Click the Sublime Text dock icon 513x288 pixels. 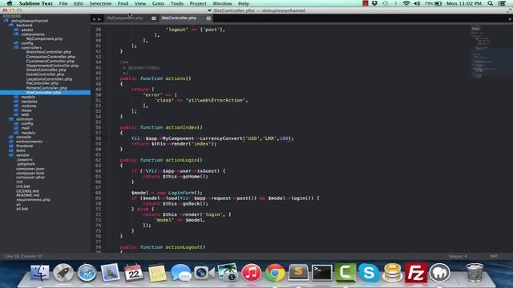(298, 272)
